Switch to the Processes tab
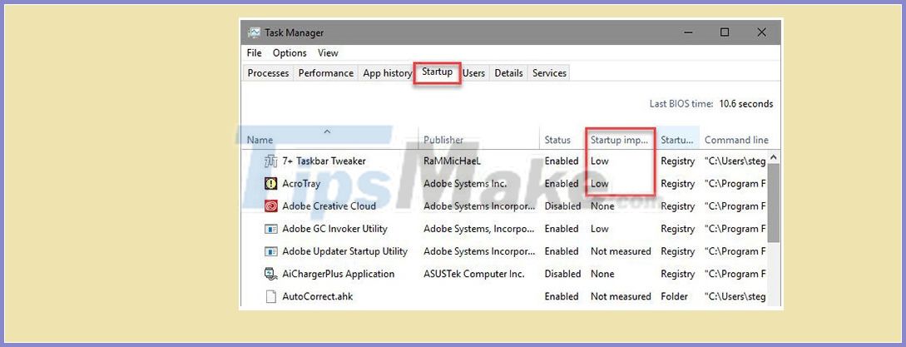 click(x=268, y=73)
